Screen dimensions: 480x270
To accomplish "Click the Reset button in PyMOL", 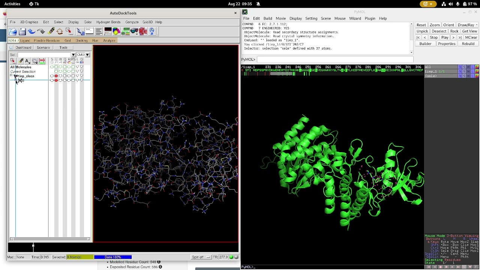I will pyautogui.click(x=421, y=25).
